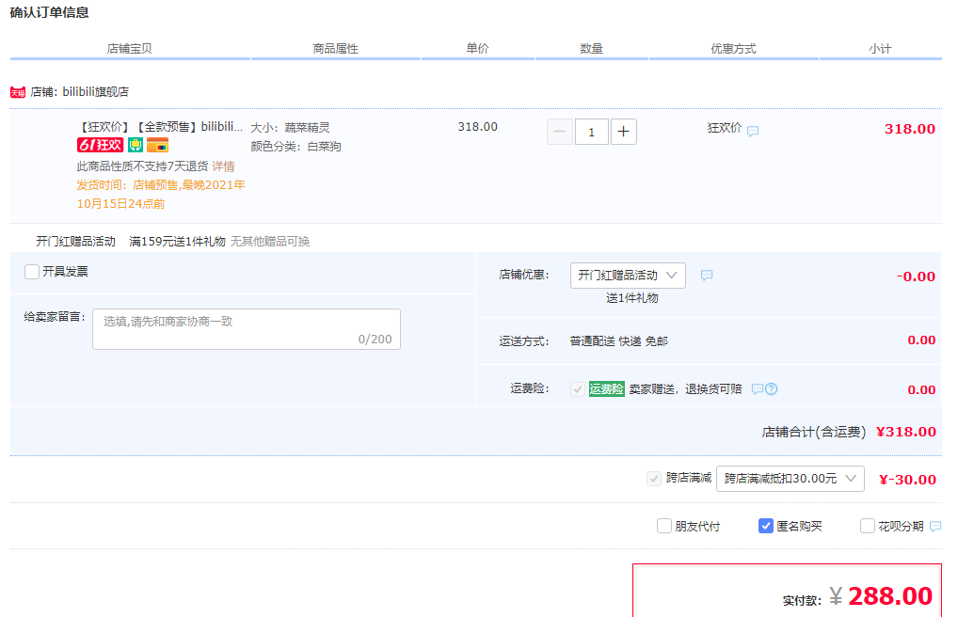Image resolution: width=958 pixels, height=617 pixels.
Task: Tick the 花呗分期 checkbox
Action: click(x=867, y=526)
